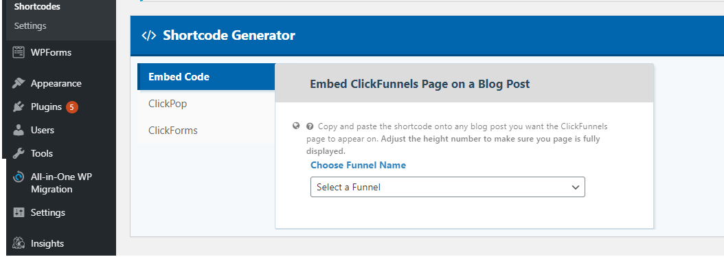Click the Shortcode Generator code icon

pos(148,36)
